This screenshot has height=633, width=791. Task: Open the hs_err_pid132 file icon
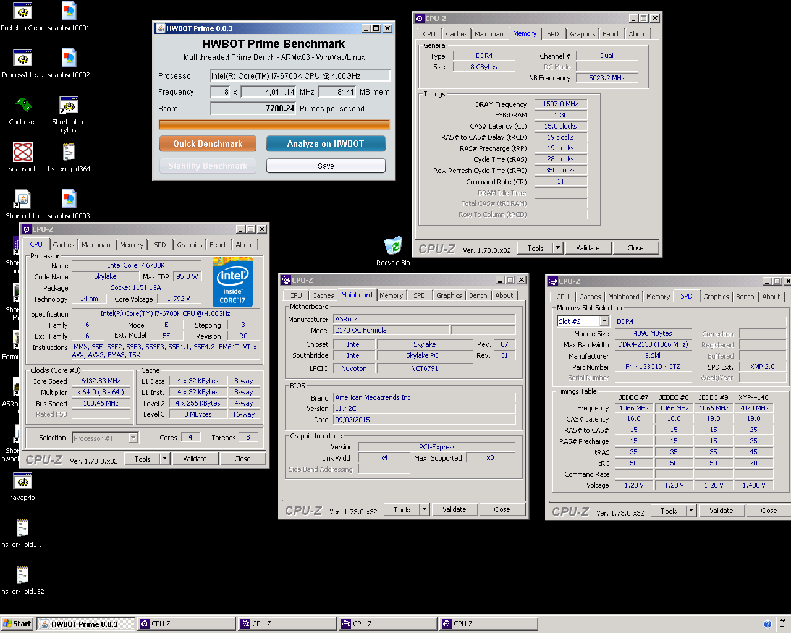(x=23, y=580)
